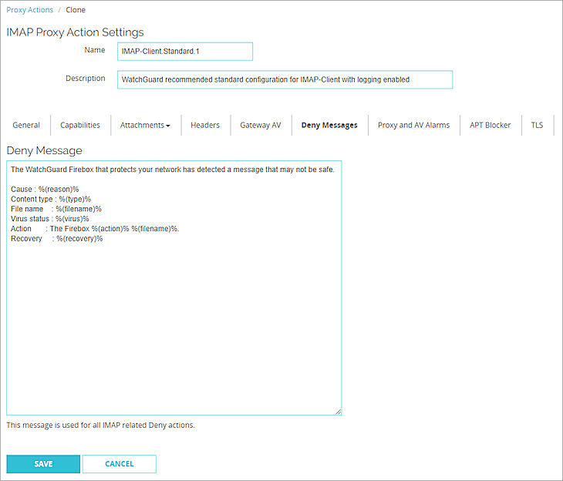Save the IMAP proxy action settings
The width and height of the screenshot is (563, 481).
pos(43,464)
